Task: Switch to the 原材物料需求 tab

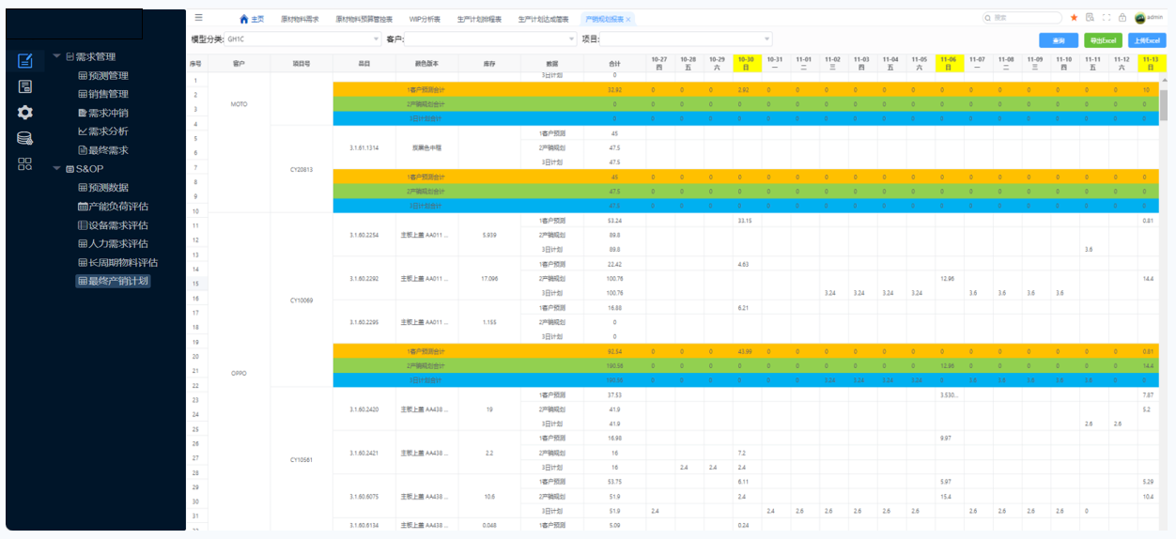Action: pos(299,19)
